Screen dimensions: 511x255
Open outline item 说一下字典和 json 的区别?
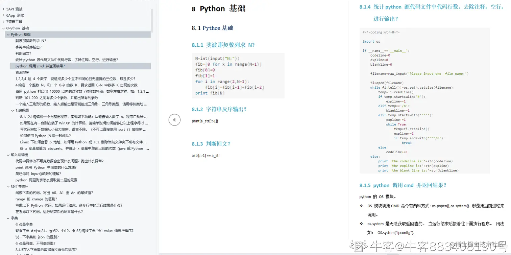[37, 237]
